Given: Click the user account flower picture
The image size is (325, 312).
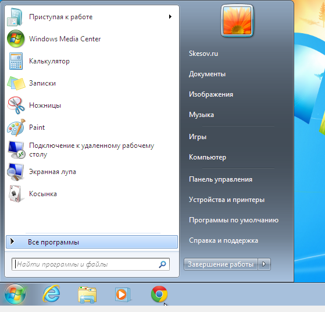Looking at the screenshot, I should click(237, 20).
